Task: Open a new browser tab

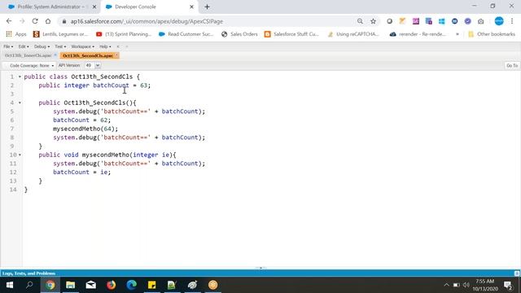Action: (207, 7)
